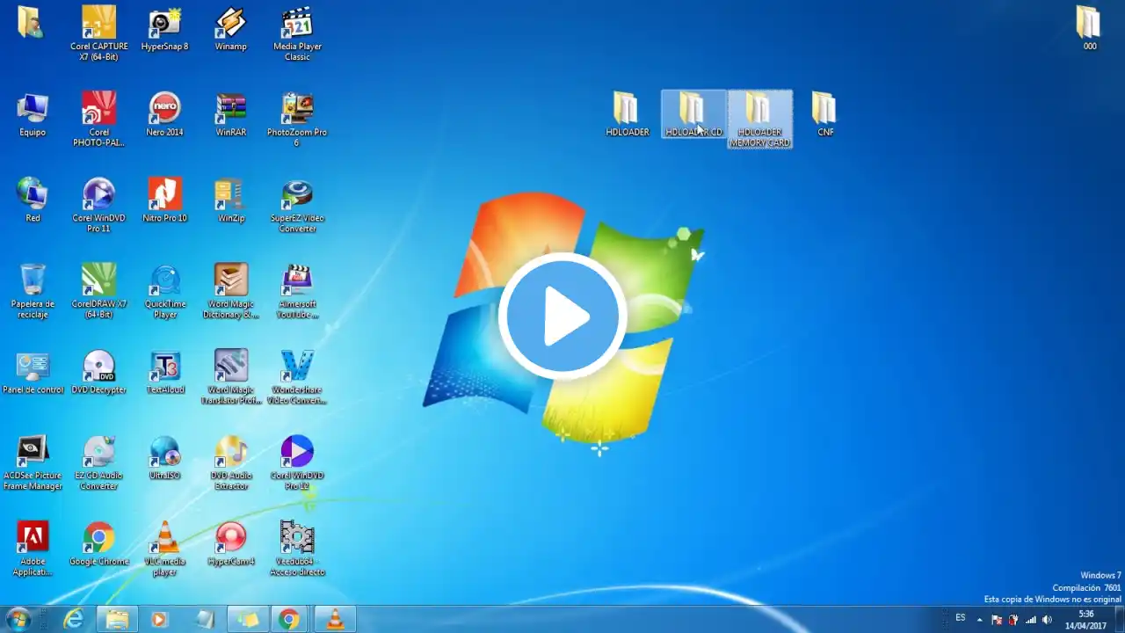
Task: Click the Red network desktop icon
Action: point(33,200)
